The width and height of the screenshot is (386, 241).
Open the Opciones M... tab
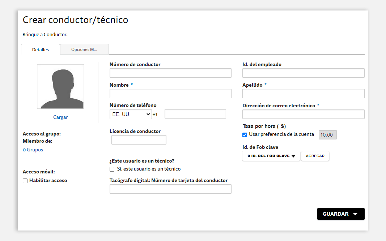(x=84, y=49)
